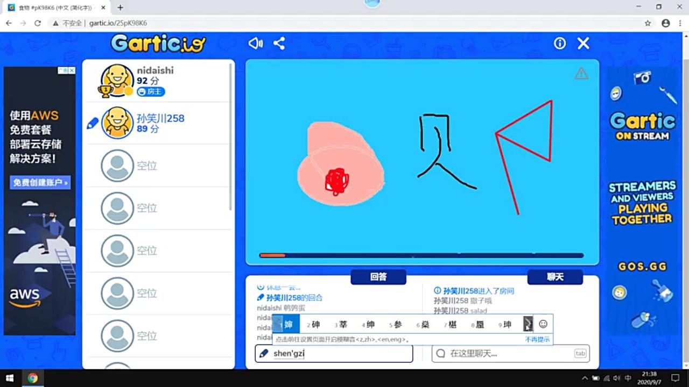The image size is (689, 387).
Task: Open Chrome three-dot menu
Action: pyautogui.click(x=680, y=23)
